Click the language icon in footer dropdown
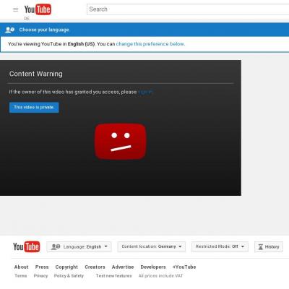The height and width of the screenshot is (289, 289). [56, 247]
